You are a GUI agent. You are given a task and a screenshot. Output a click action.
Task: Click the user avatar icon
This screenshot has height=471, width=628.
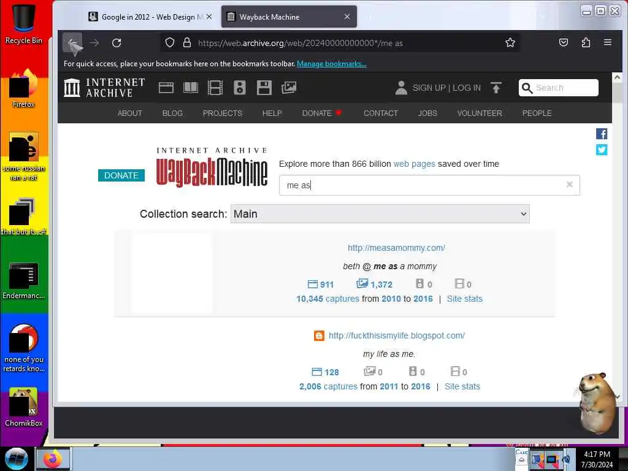tap(401, 88)
